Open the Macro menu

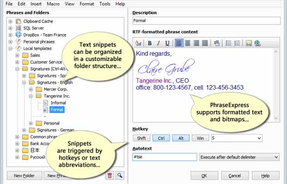53,4
